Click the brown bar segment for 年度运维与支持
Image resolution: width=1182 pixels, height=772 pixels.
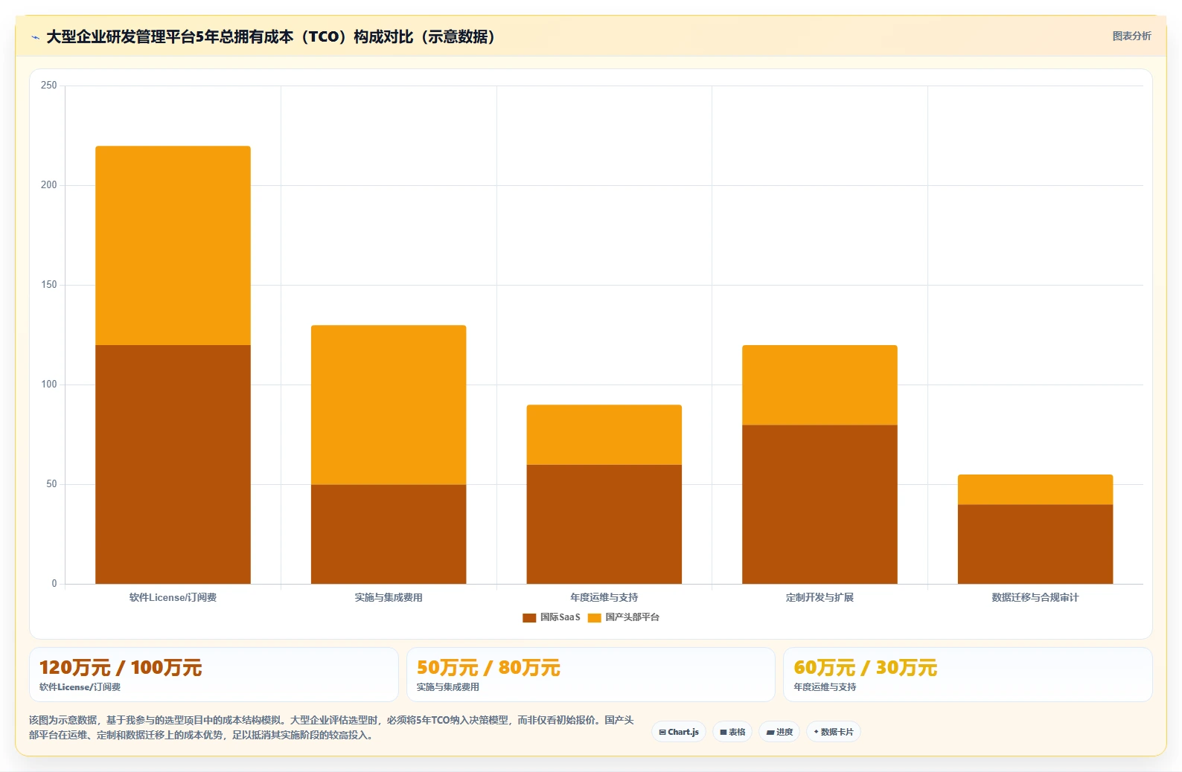coord(604,524)
